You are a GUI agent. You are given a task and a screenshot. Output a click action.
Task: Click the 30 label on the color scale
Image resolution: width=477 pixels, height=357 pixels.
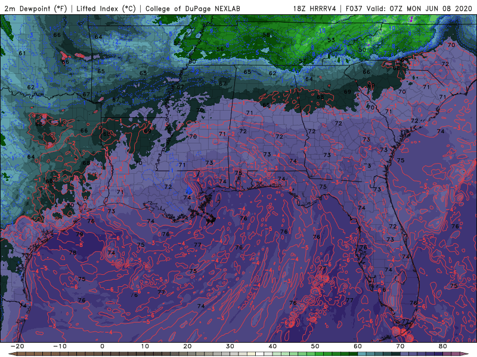click(230, 346)
